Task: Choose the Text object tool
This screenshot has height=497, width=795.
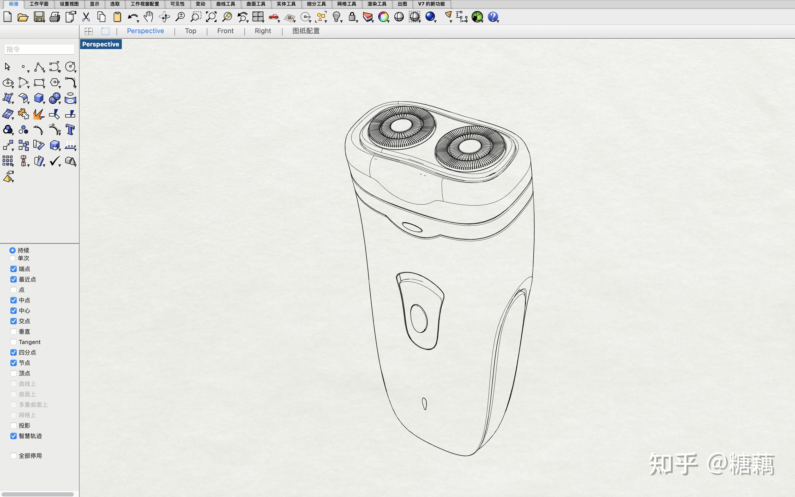Action: (x=70, y=129)
